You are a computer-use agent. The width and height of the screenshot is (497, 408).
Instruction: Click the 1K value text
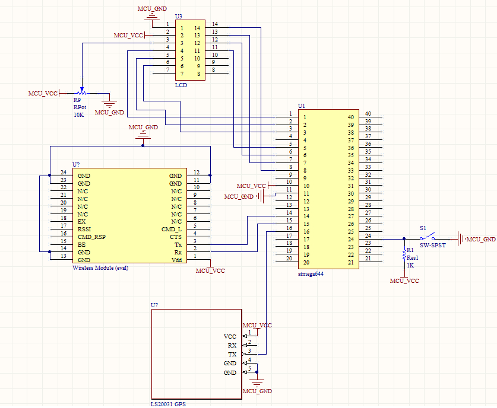[410, 265]
